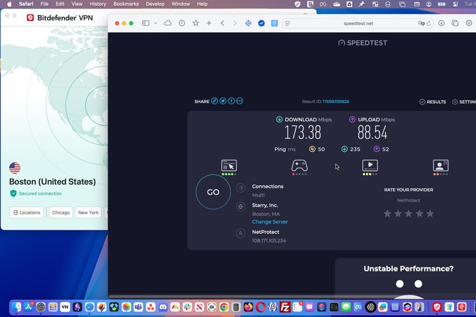Show browsing history clock icon
The height and width of the screenshot is (317, 476).
click(x=182, y=23)
